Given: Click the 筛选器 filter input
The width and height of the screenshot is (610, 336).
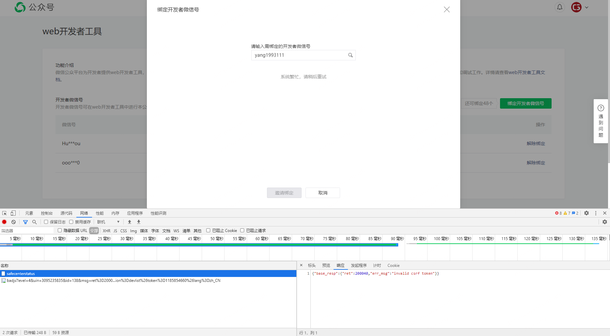Looking at the screenshot, I should 27,231.
